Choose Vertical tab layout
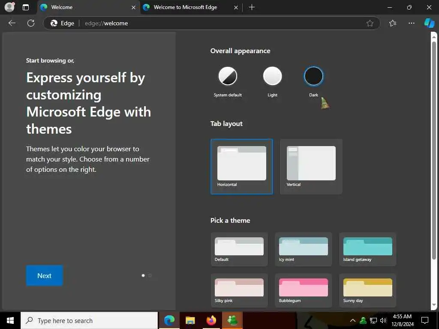 point(311,167)
